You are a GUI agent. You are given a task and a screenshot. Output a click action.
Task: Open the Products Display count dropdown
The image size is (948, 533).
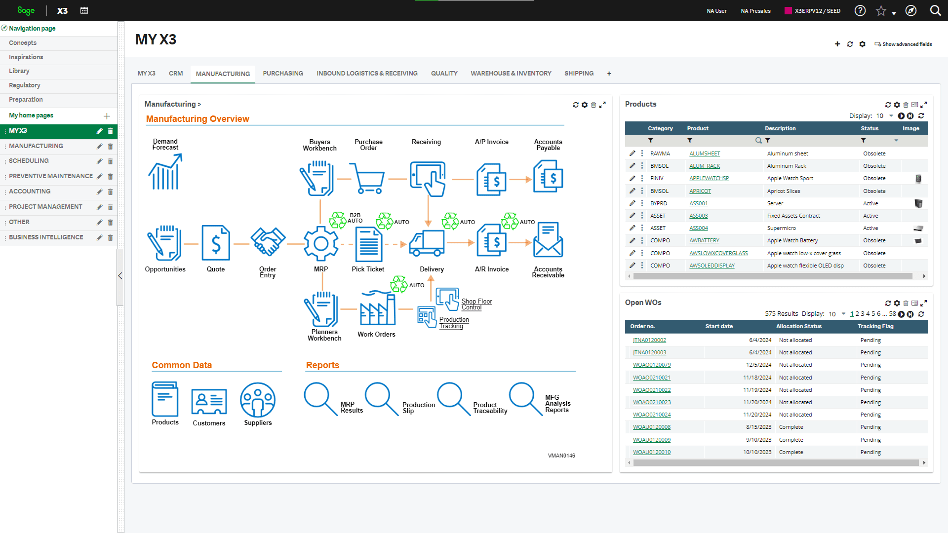[x=891, y=116]
